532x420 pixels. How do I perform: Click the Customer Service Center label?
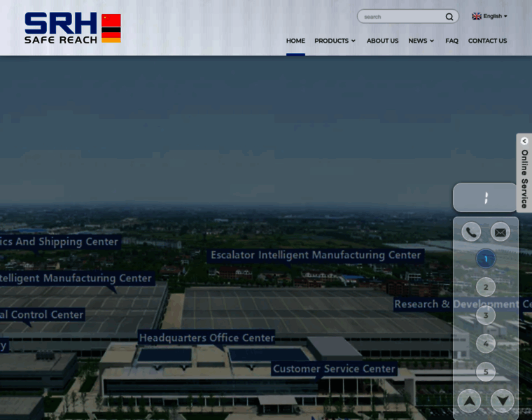coord(334,368)
